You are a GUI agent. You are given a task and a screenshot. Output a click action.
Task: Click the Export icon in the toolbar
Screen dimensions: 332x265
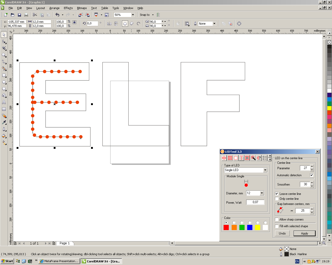coord(87,15)
